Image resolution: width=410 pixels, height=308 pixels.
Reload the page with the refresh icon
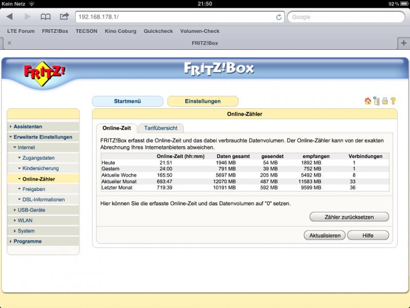pyautogui.click(x=279, y=17)
